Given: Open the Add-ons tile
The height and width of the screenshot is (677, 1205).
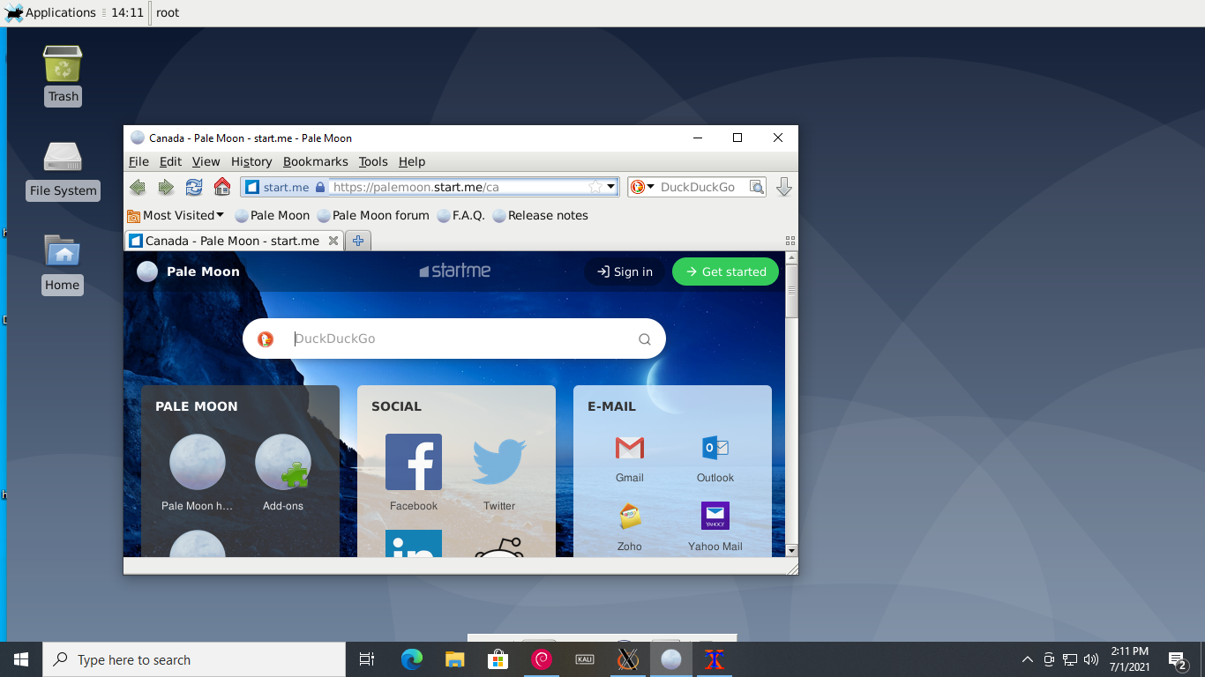Looking at the screenshot, I should [x=283, y=472].
